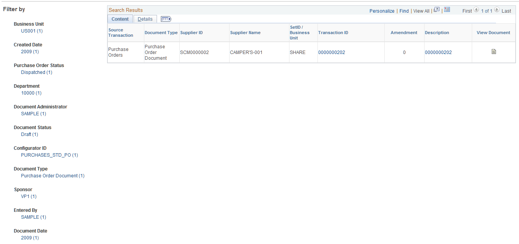This screenshot has height=244, width=519.
Task: Select the Content tab
Action: [x=120, y=18]
